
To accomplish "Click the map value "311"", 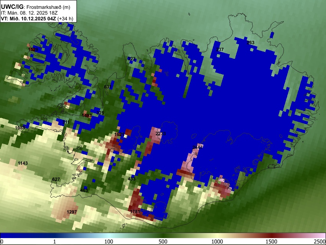I will pos(66,122).
